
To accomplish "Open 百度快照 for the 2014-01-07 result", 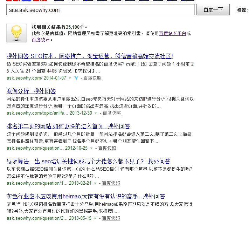I will click(x=92, y=78).
